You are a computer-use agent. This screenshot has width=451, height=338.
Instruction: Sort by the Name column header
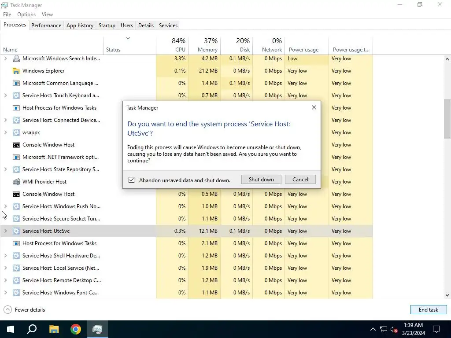52,45
